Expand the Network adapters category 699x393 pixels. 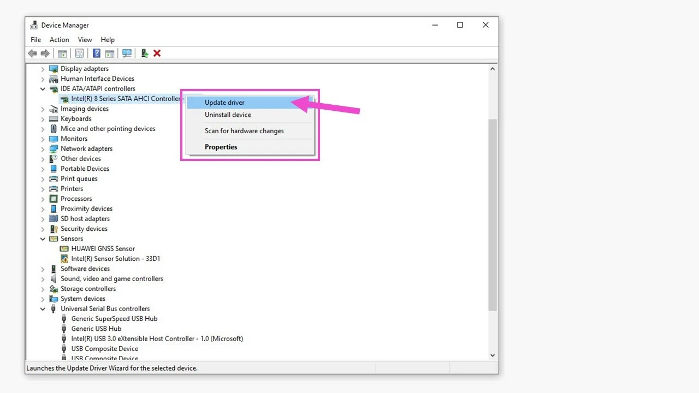point(43,149)
